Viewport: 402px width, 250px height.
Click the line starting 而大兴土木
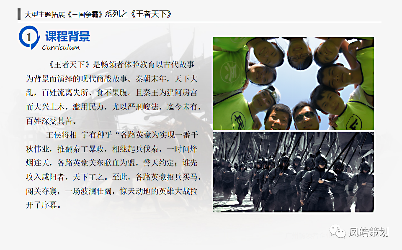point(113,107)
